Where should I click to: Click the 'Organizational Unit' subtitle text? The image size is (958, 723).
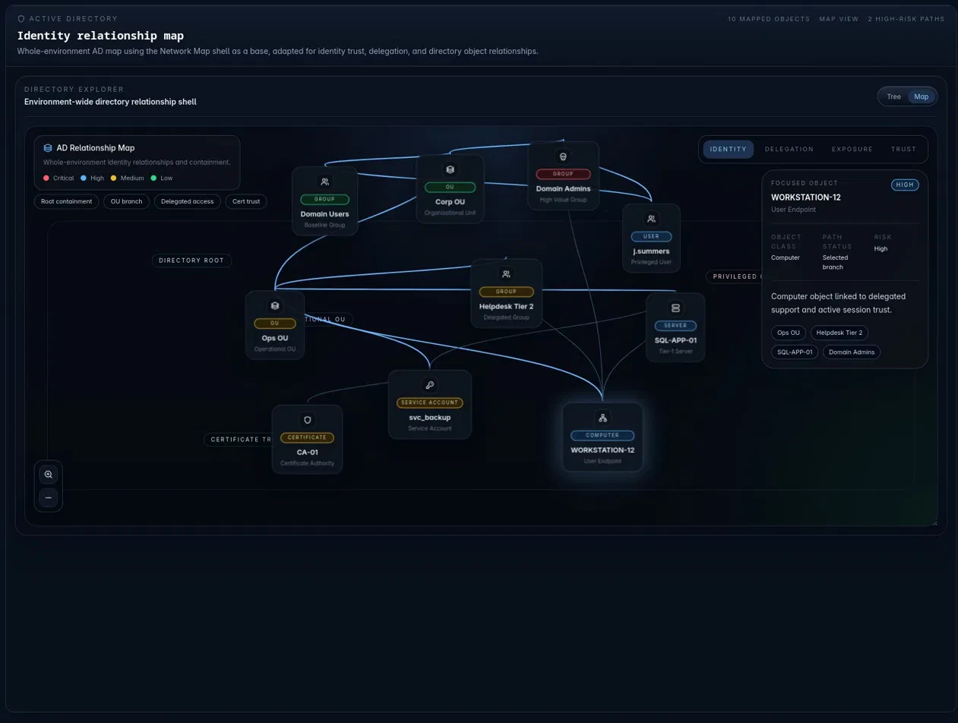(450, 213)
